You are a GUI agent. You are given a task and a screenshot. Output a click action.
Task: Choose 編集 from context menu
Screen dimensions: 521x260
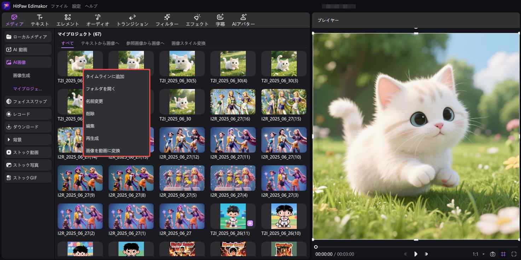116,126
